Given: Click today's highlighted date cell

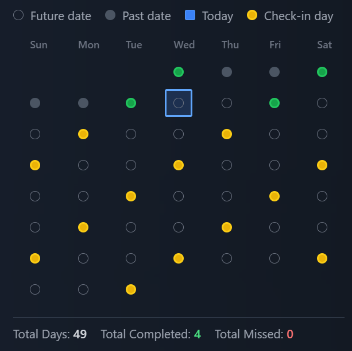Looking at the screenshot, I should point(179,103).
